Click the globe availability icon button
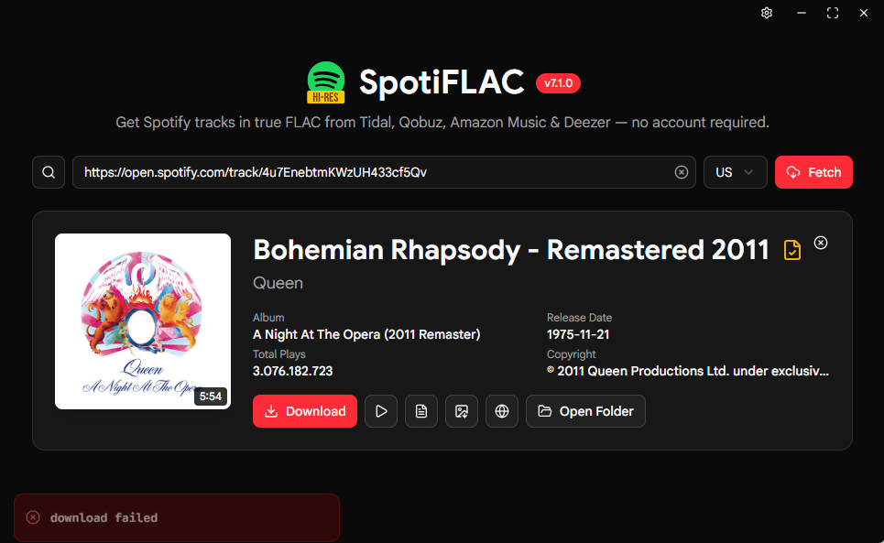Image resolution: width=884 pixels, height=543 pixels. 502,411
